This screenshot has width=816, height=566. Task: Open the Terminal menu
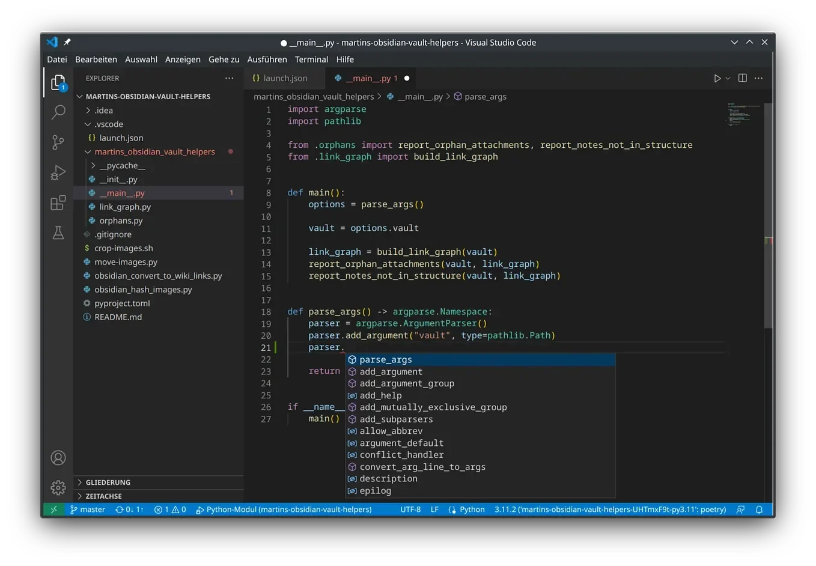[311, 59]
